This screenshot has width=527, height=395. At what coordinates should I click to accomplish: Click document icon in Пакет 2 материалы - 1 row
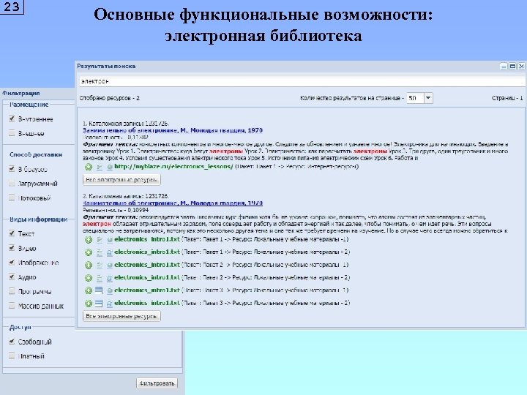point(100,266)
